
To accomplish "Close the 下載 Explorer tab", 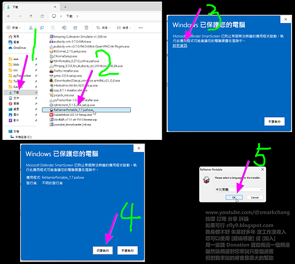I will click(x=55, y=7).
